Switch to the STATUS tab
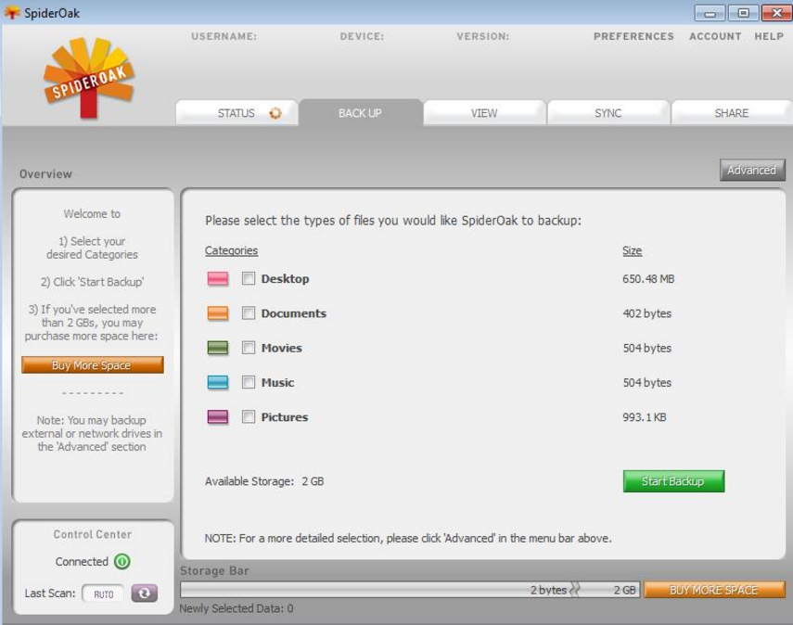 [237, 113]
